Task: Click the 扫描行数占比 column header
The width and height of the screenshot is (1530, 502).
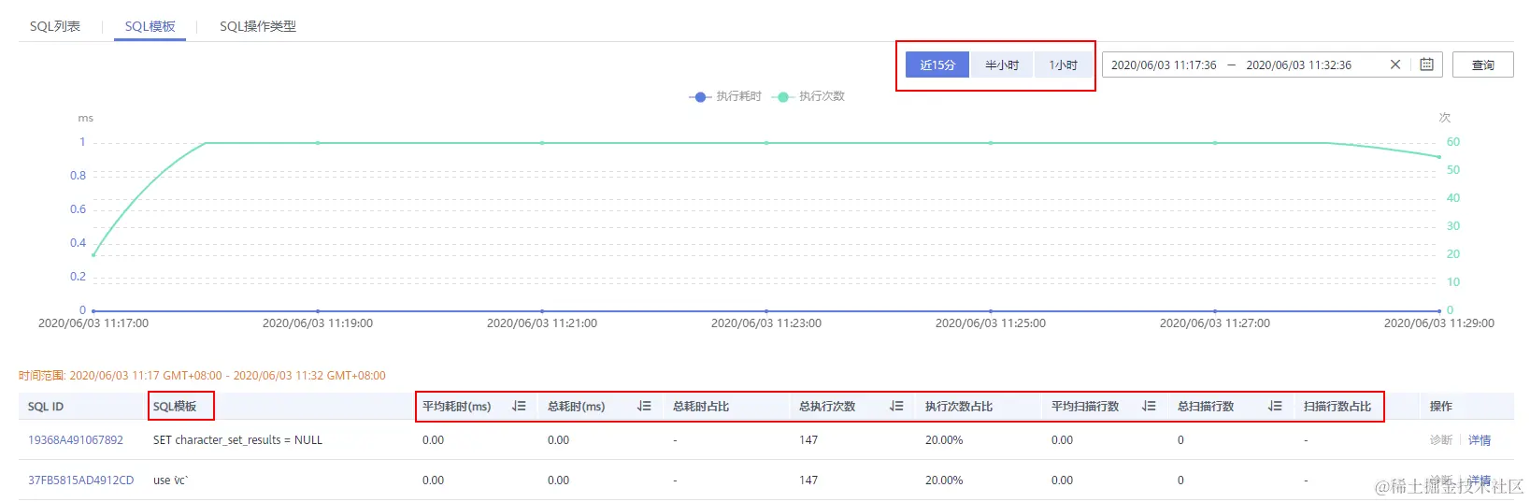Action: point(1337,406)
